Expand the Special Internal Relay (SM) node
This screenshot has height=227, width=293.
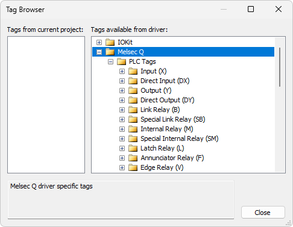pos(122,138)
